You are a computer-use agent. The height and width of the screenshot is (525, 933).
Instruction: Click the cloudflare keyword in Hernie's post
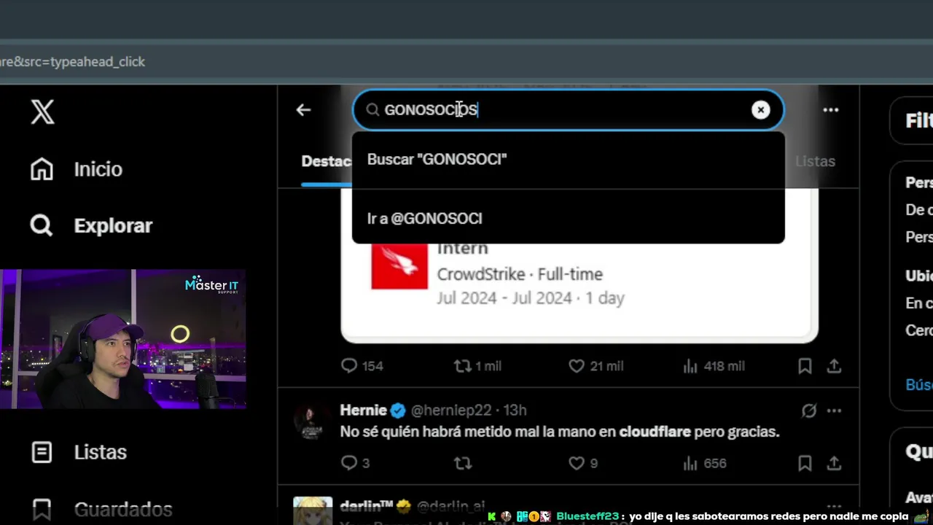(x=655, y=432)
